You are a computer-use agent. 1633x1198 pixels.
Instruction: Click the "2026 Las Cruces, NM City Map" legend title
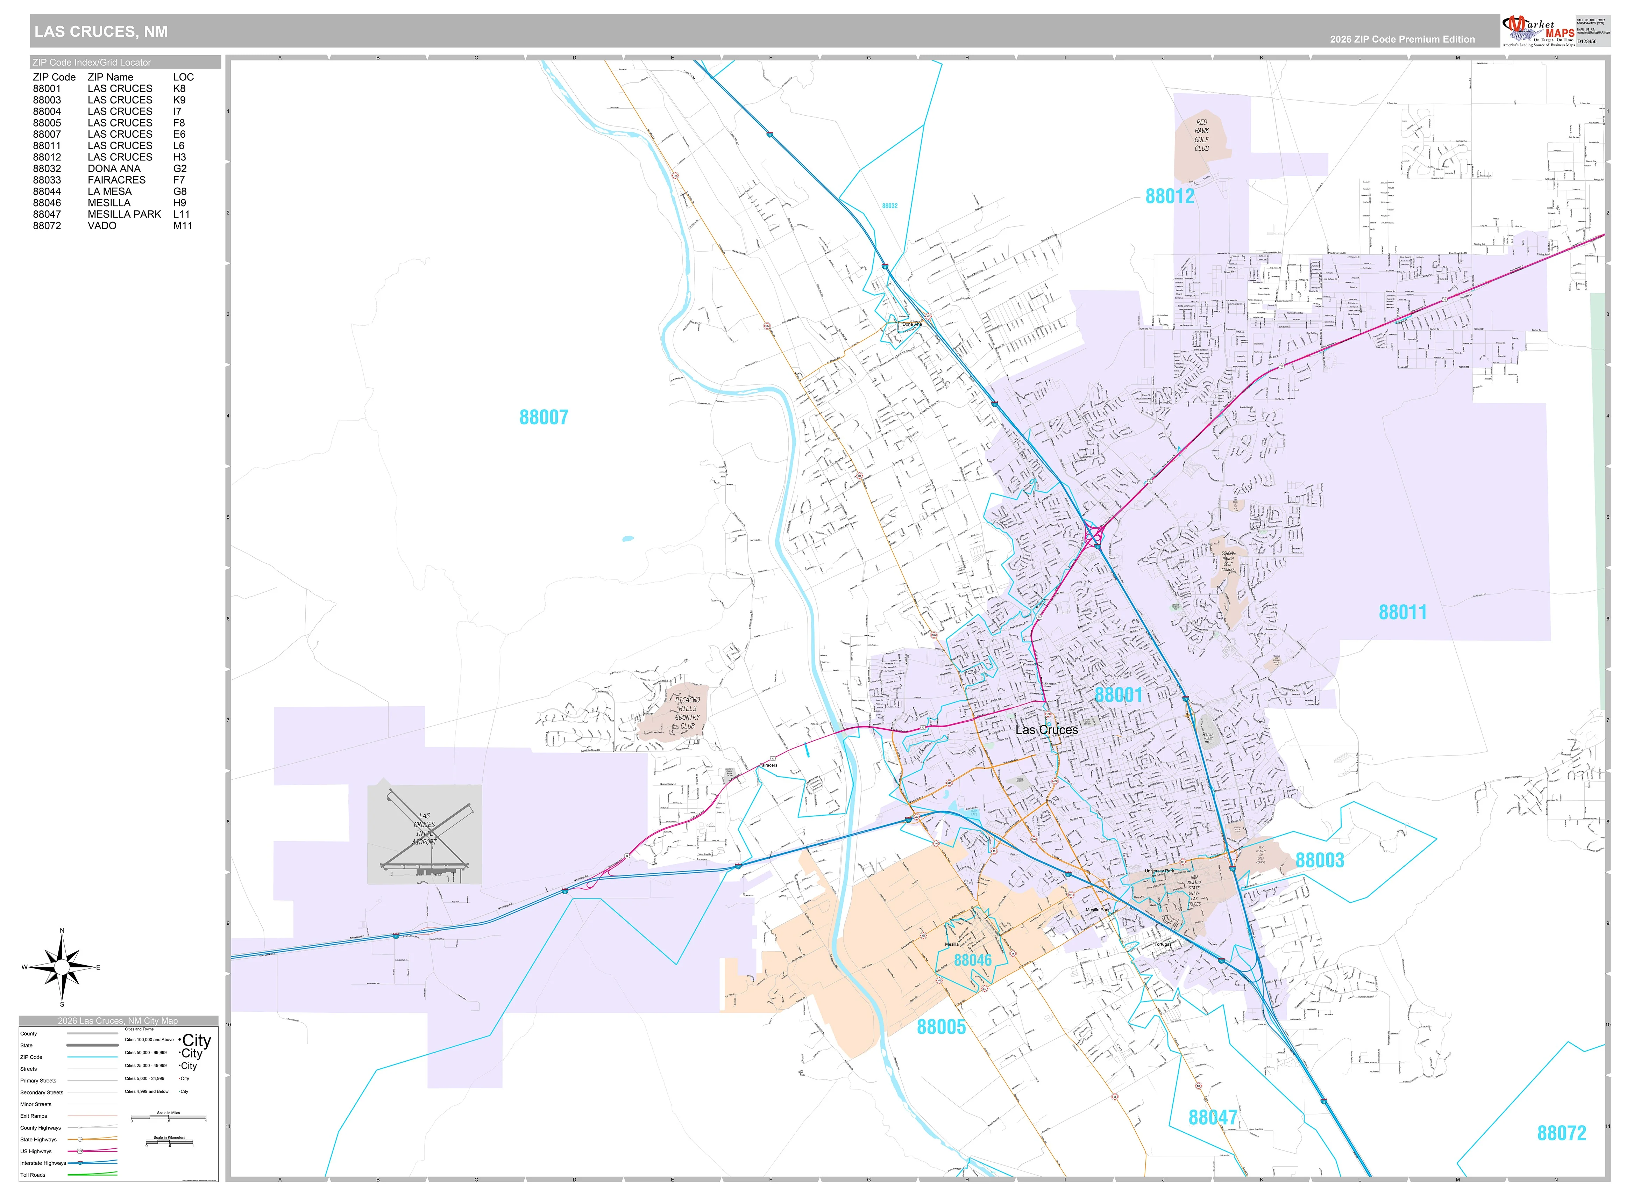[x=118, y=1020]
